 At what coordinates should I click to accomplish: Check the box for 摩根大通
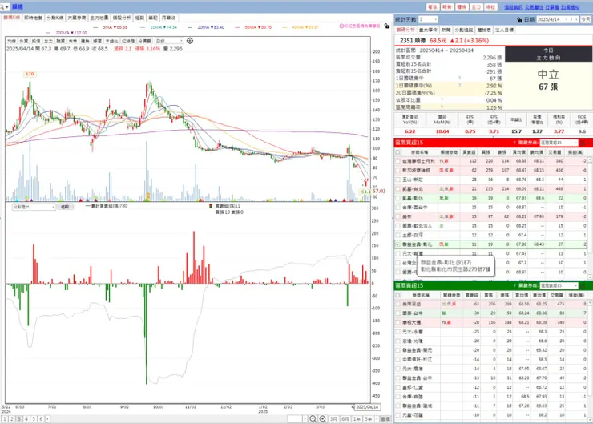[x=397, y=323]
